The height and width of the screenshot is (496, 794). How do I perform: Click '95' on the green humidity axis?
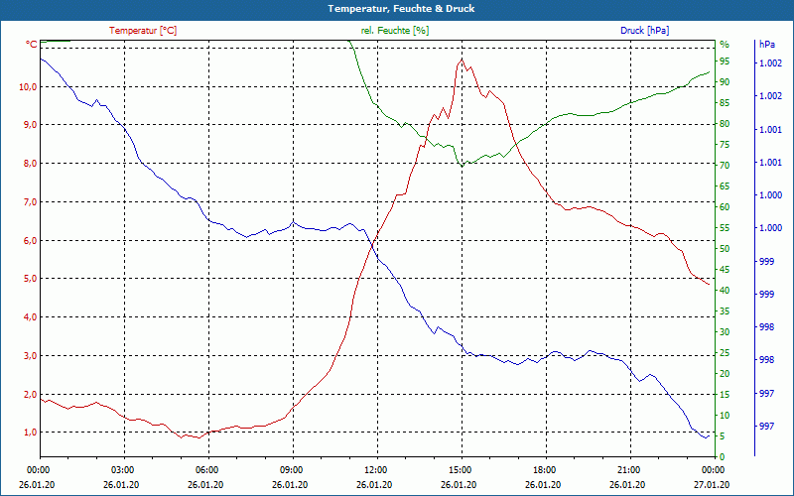point(725,62)
